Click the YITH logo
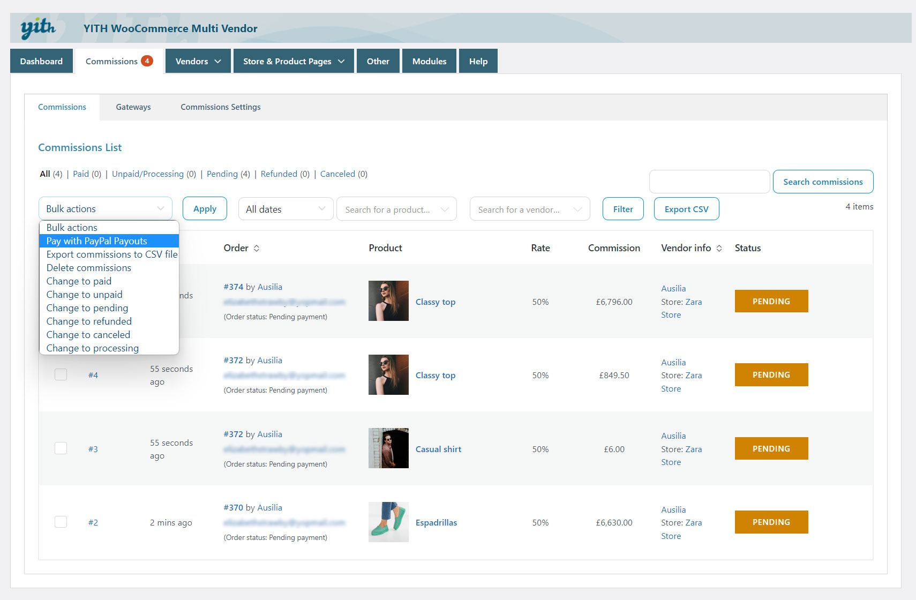The height and width of the screenshot is (600, 916). [38, 28]
